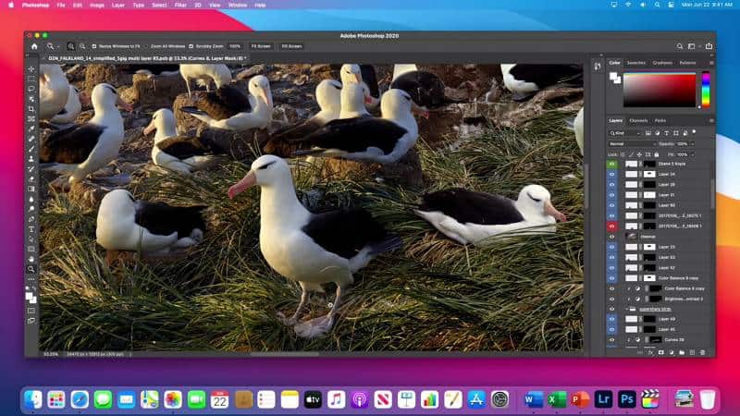
Task: Switch to the Paths tab
Action: point(660,121)
